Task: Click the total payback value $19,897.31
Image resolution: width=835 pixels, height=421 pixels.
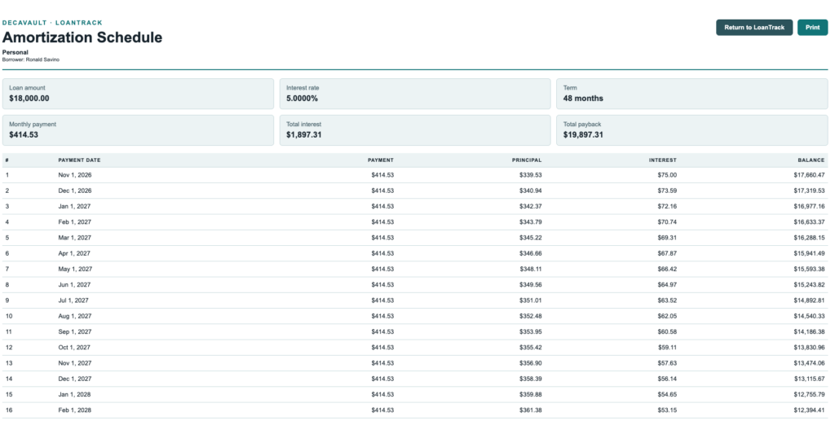Action: pyautogui.click(x=583, y=134)
